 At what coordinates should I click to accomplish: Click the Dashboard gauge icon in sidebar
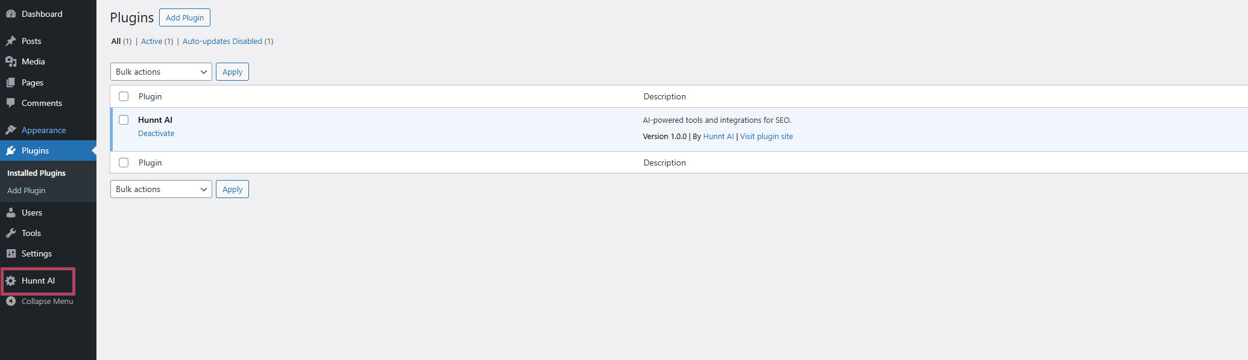(x=11, y=14)
